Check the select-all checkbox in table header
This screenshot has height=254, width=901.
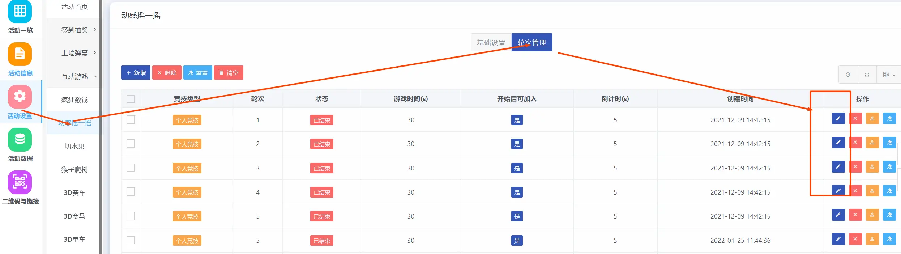pyautogui.click(x=131, y=99)
